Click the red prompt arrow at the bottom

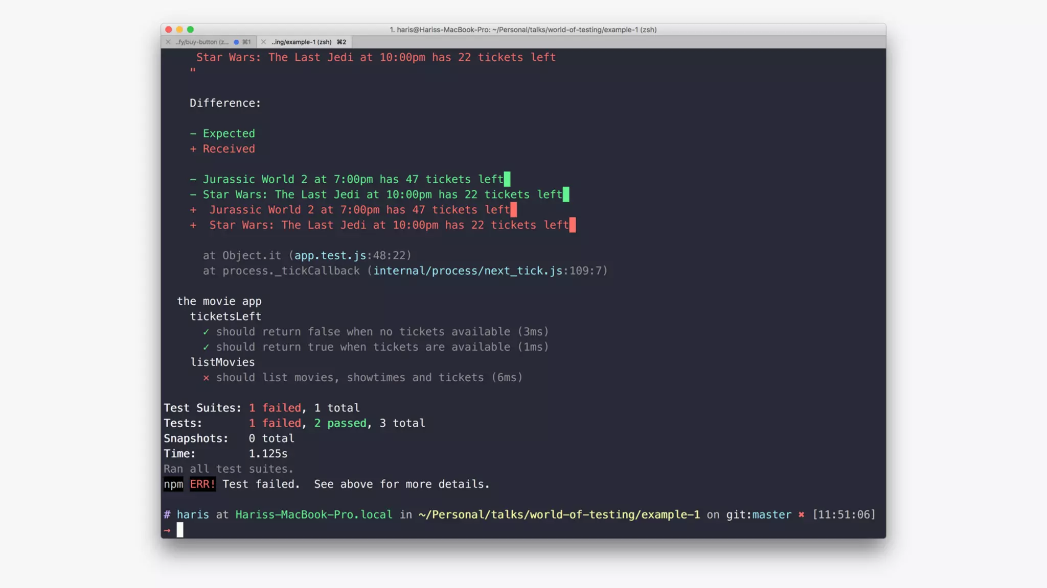(167, 530)
